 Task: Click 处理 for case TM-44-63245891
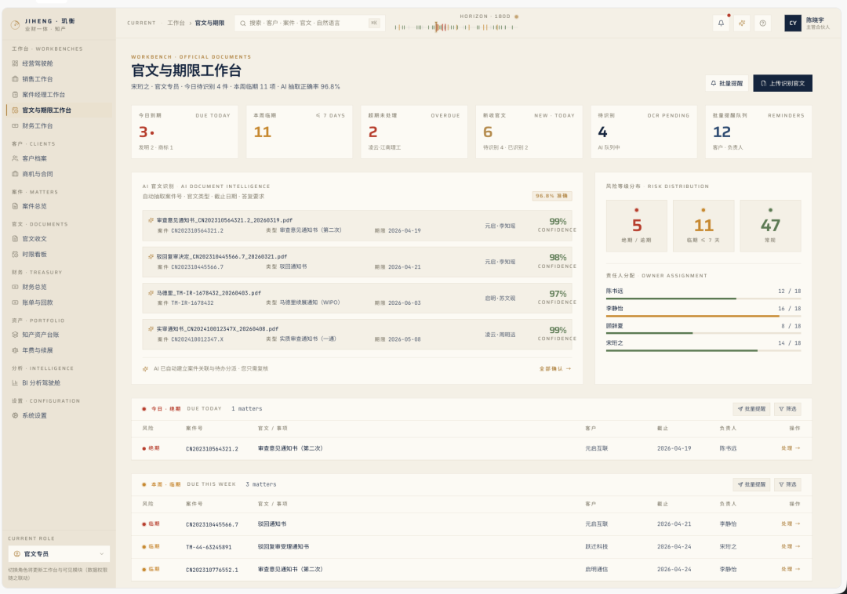point(791,546)
